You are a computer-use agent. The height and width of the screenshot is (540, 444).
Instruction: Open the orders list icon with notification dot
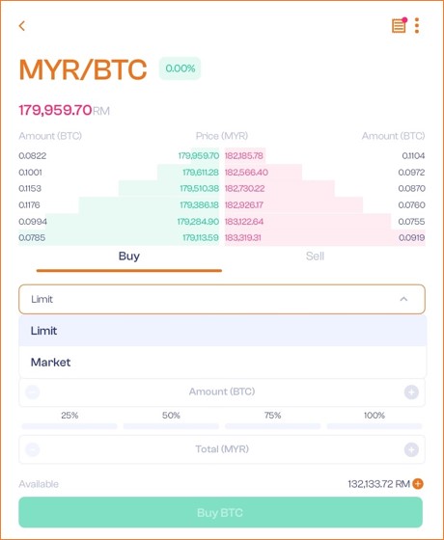pos(399,25)
